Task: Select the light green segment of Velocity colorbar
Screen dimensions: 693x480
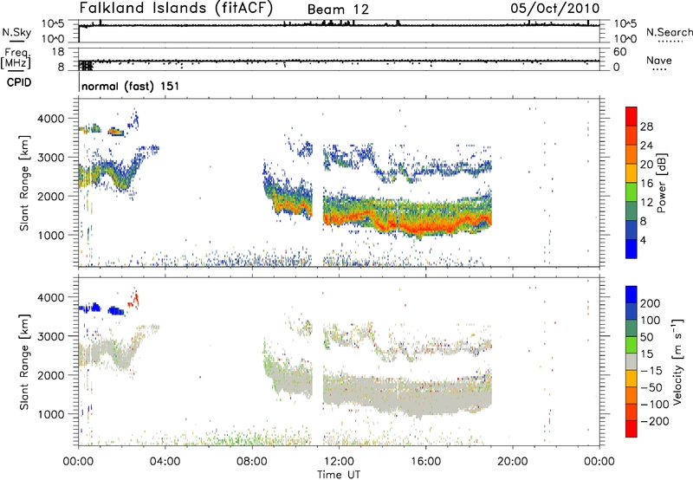Action: [x=631, y=345]
